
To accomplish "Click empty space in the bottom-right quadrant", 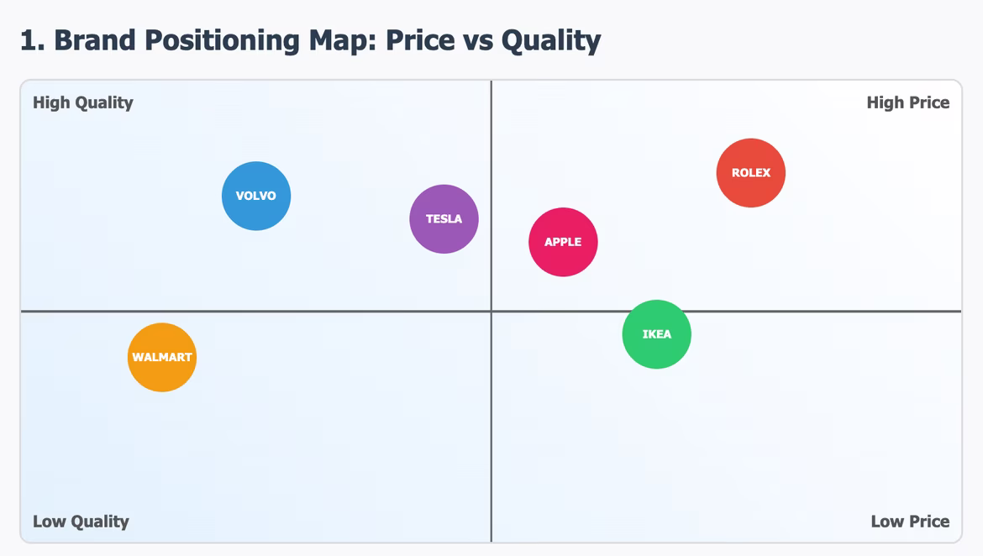I will (756, 445).
